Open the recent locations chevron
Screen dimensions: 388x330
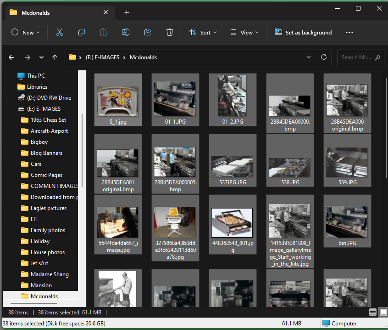click(41, 57)
